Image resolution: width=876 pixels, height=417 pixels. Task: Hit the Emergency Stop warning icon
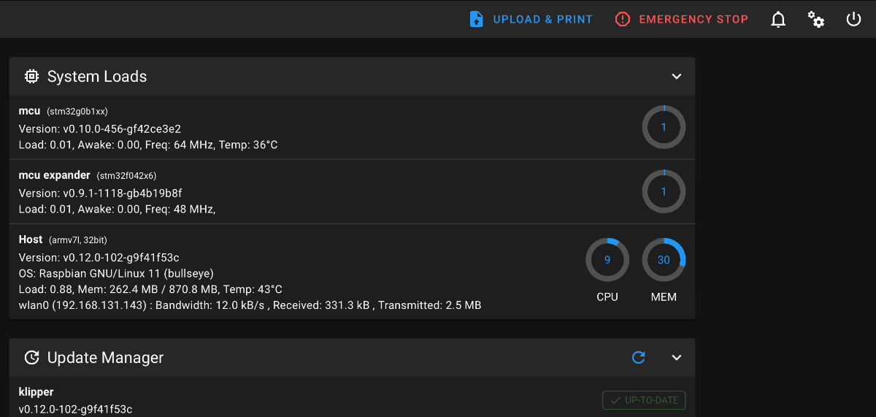[x=622, y=19]
